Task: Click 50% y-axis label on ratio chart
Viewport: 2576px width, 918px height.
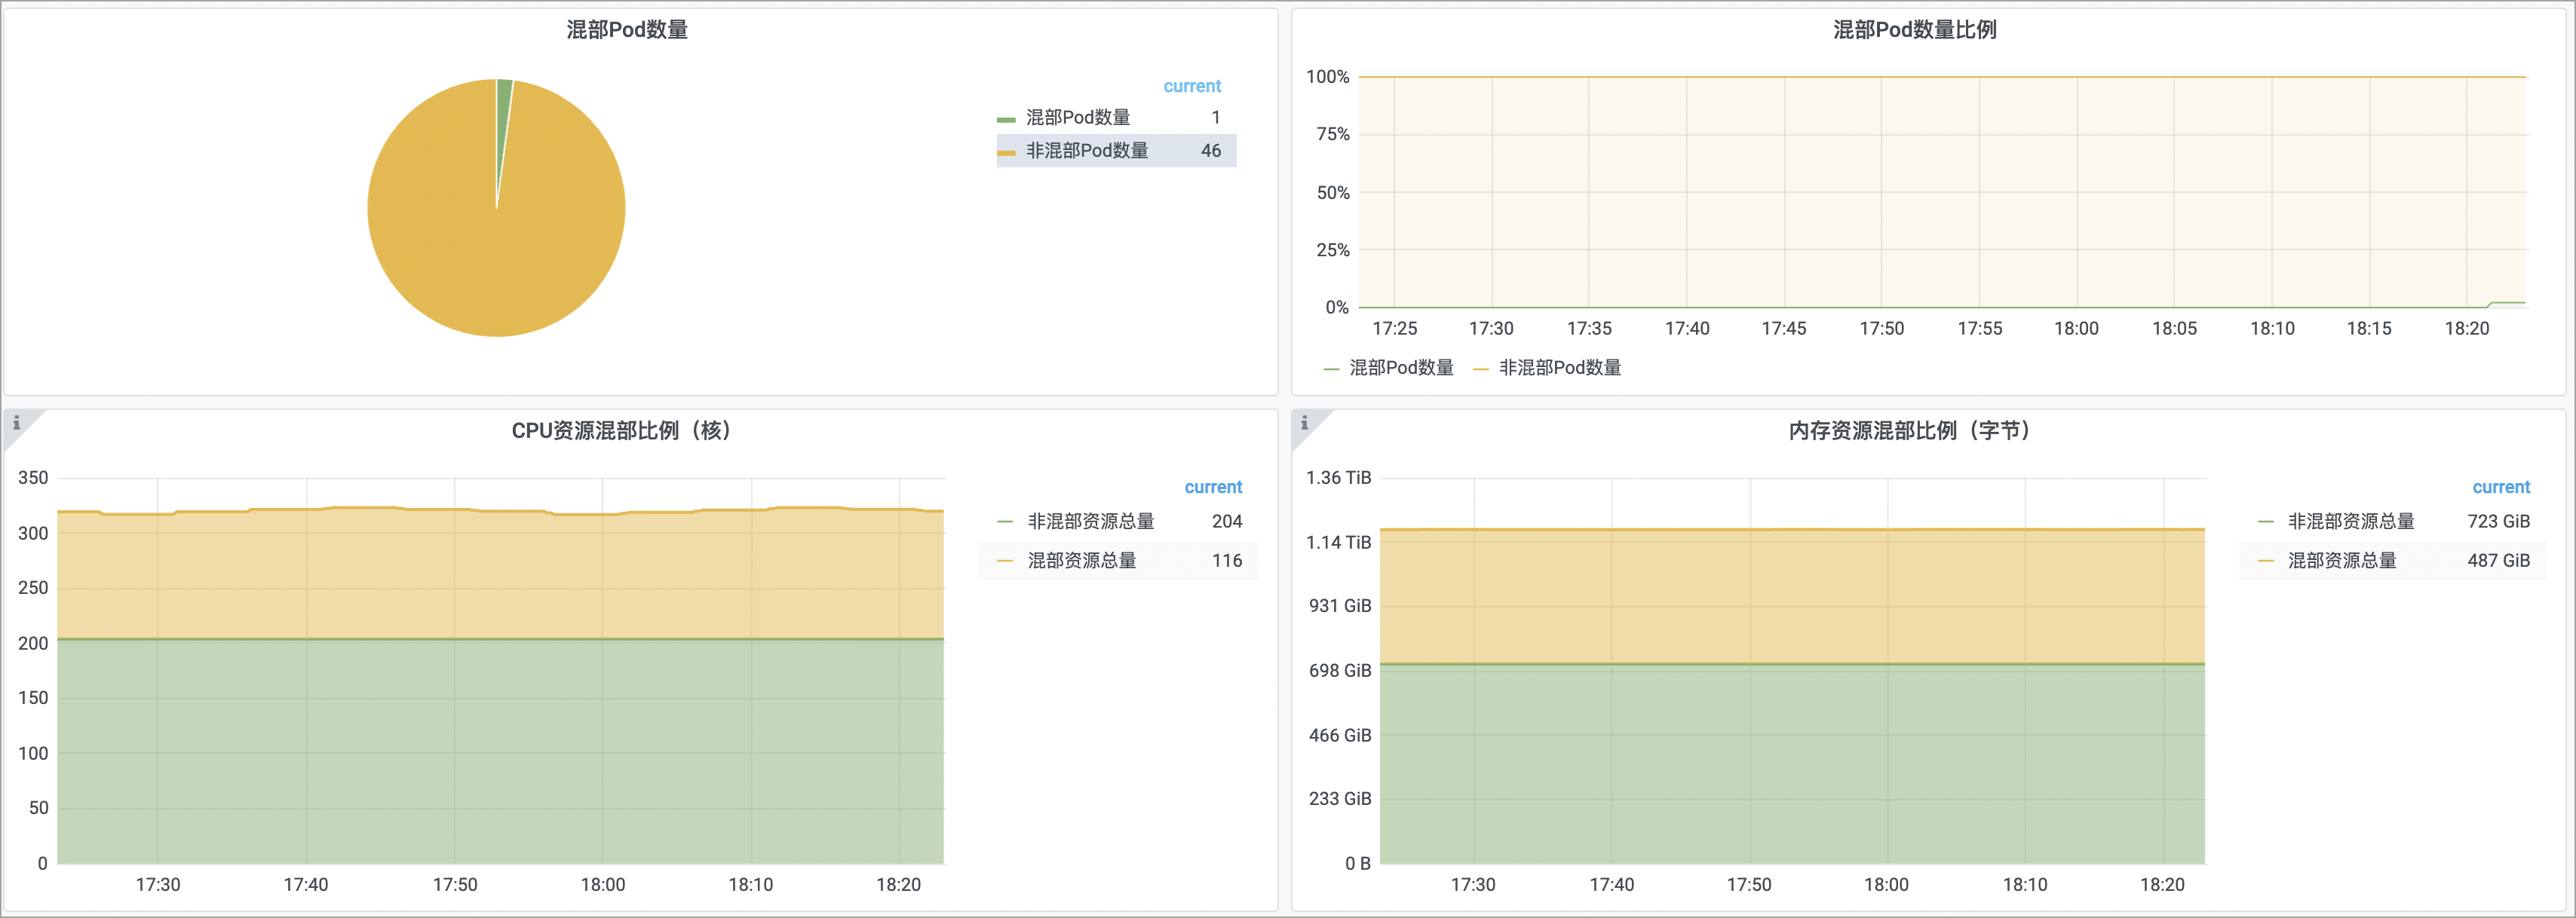Action: (x=1332, y=193)
